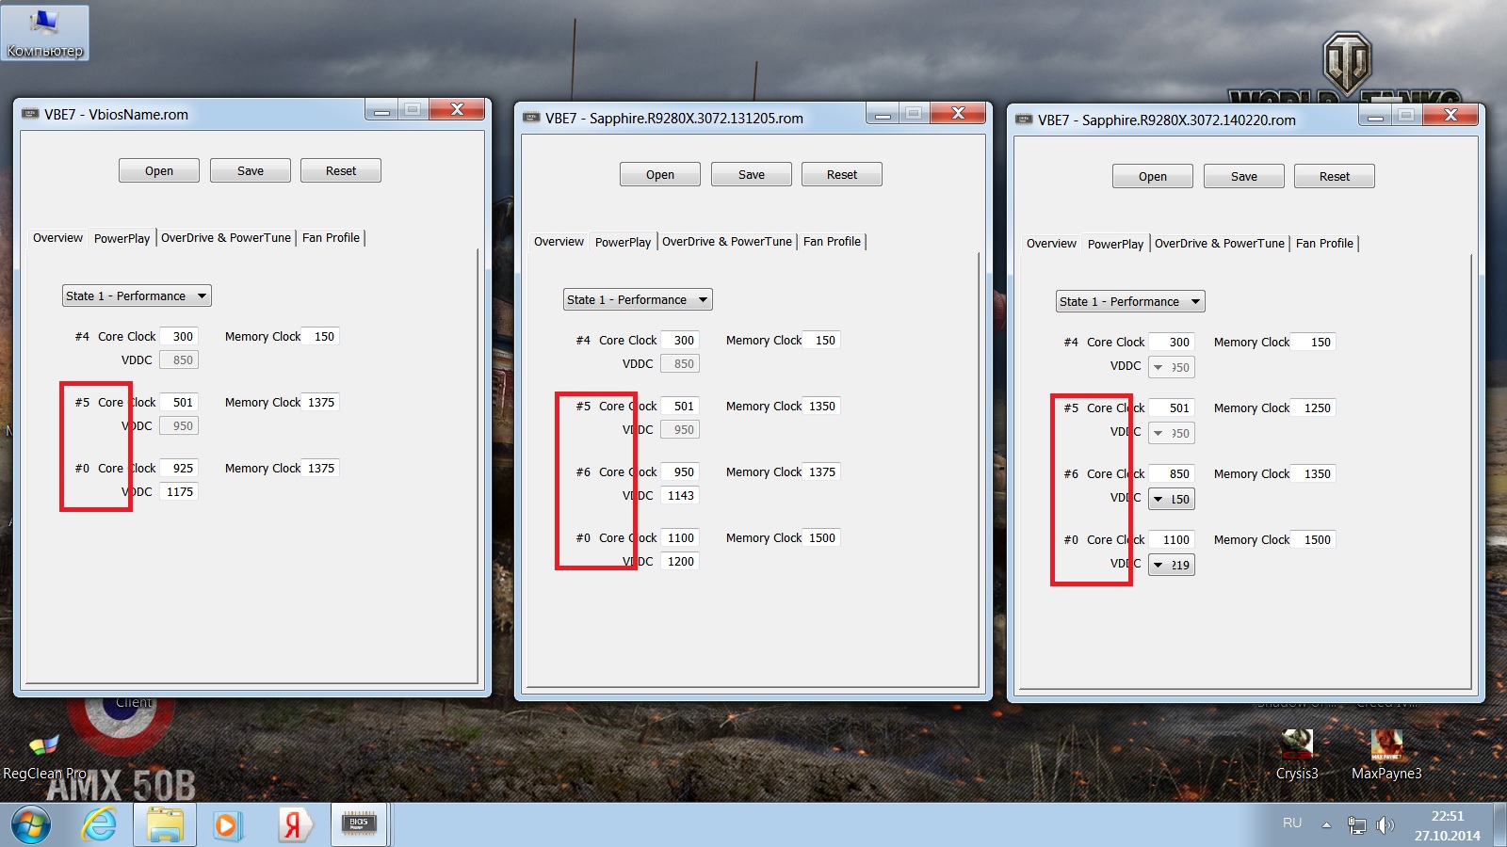Click #4 Core Clock field in VbiosName.rom window
The height and width of the screenshot is (847, 1507).
(x=179, y=336)
